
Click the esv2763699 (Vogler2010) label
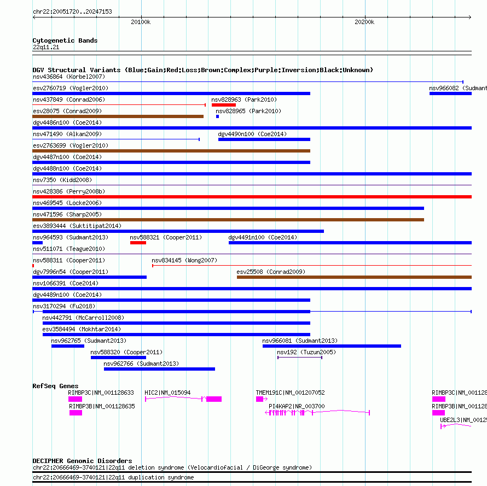point(71,145)
